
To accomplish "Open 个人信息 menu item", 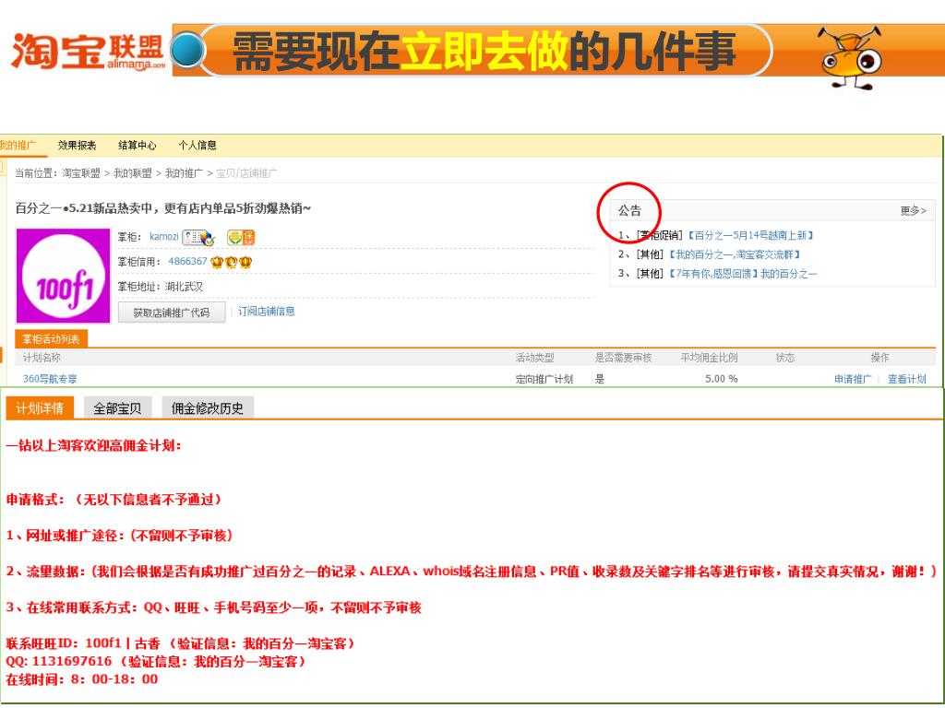I will click(x=197, y=145).
